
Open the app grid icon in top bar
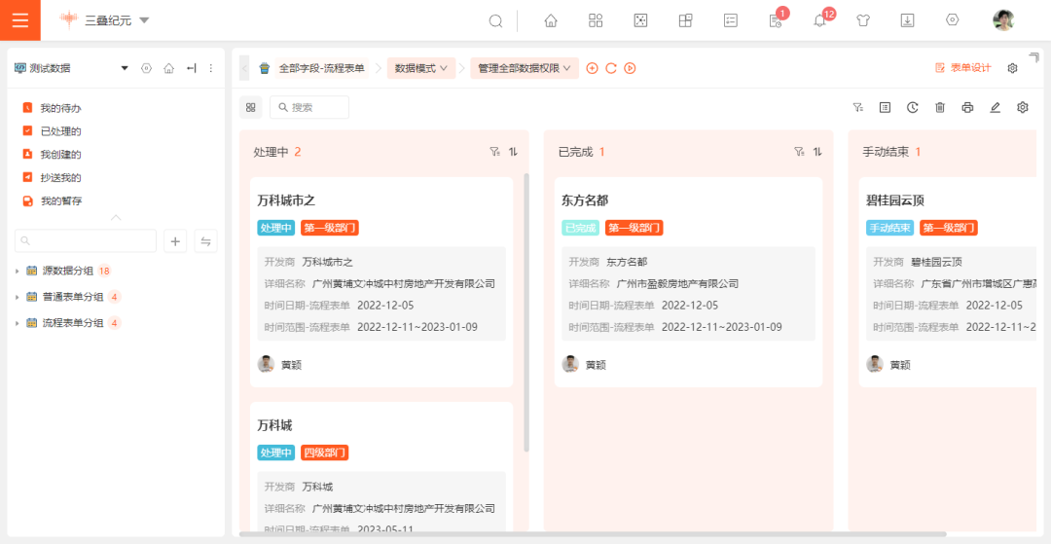point(596,20)
